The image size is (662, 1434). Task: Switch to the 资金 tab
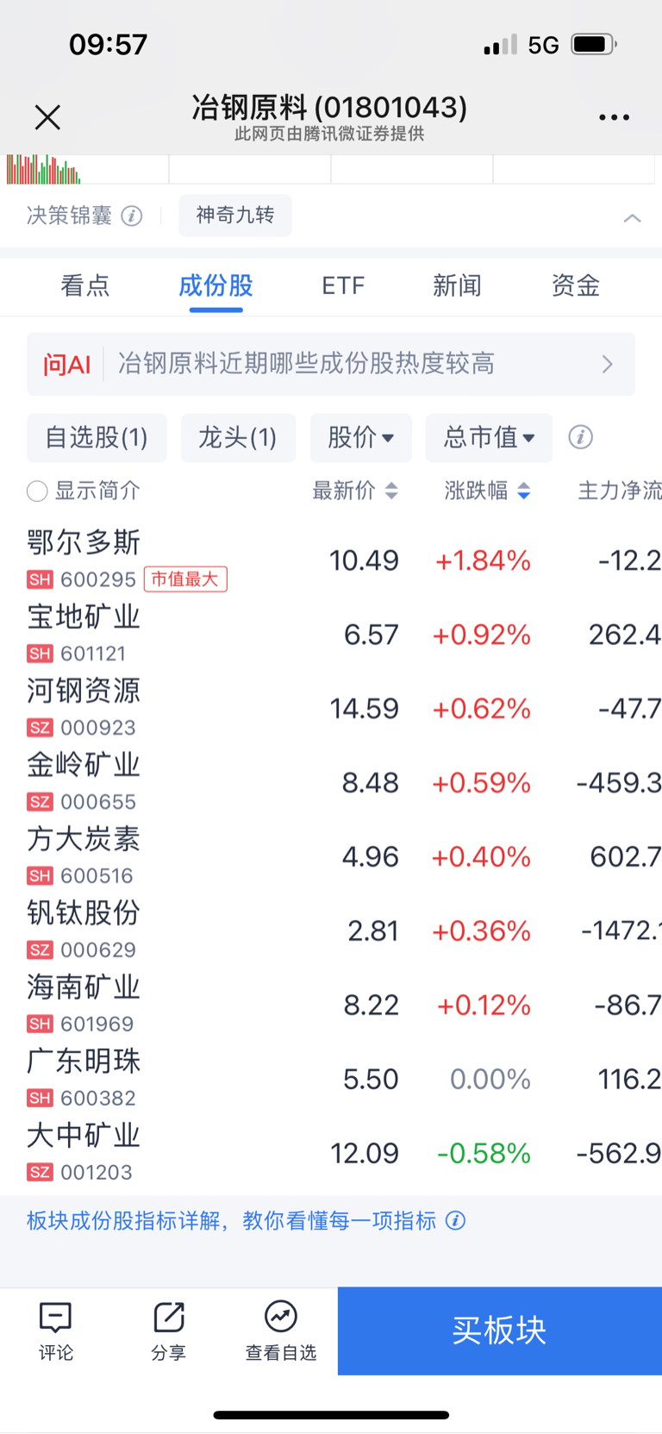click(575, 285)
